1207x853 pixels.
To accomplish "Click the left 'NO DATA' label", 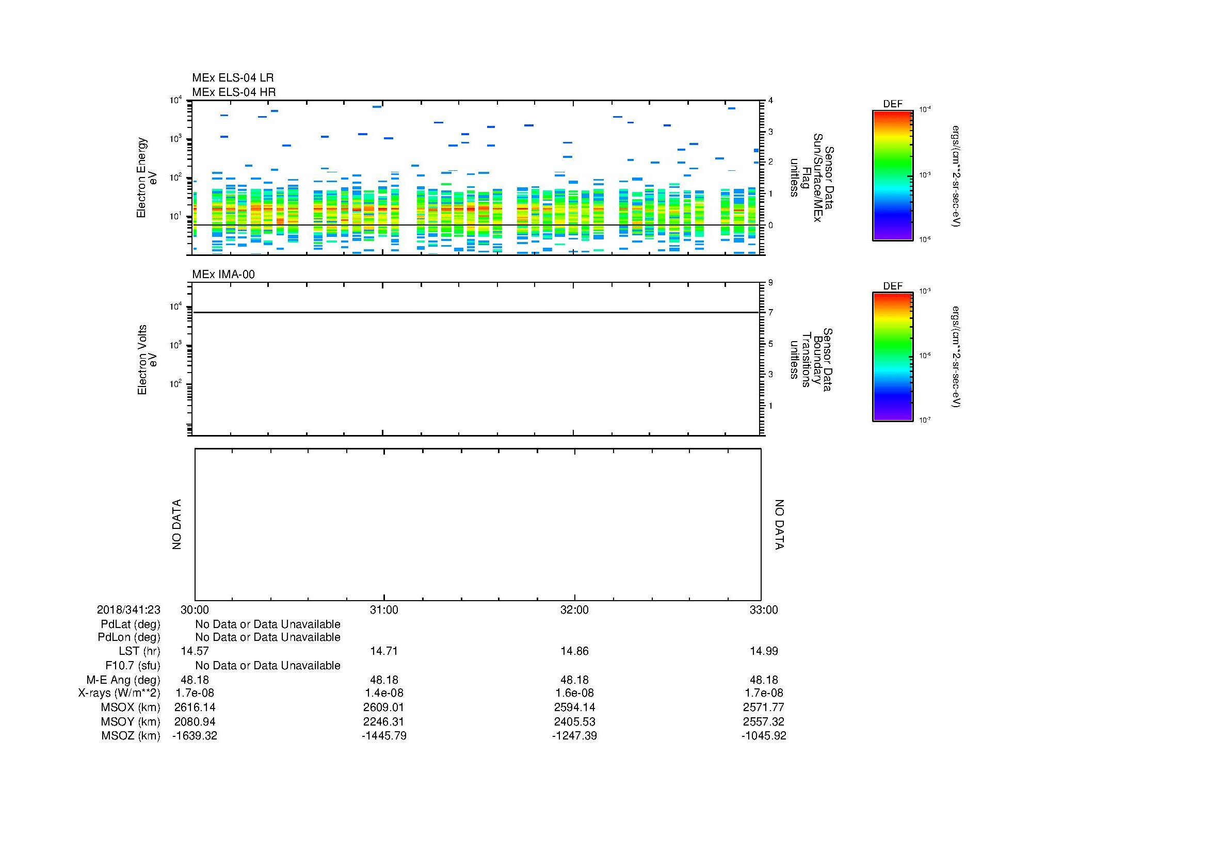I will point(176,524).
